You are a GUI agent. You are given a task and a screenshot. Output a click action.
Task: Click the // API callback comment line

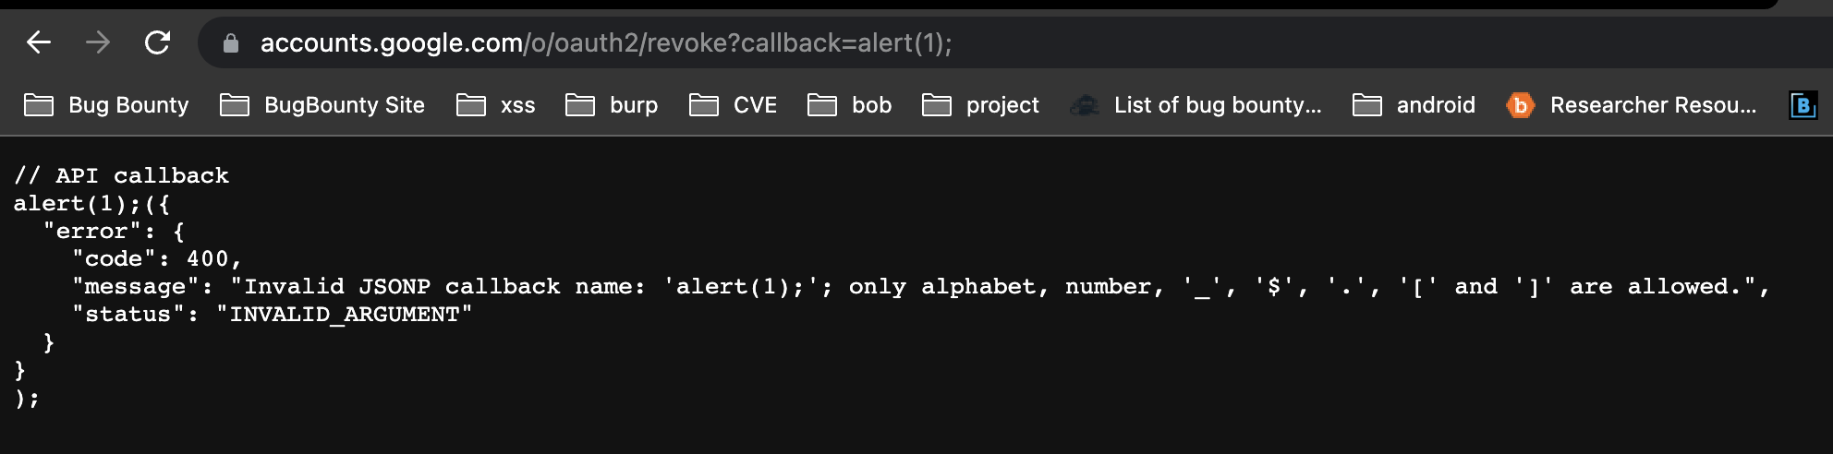click(x=121, y=176)
